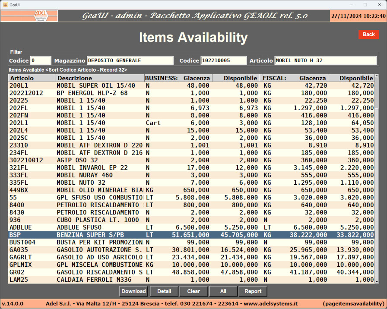Select row ADBLUE ADBLUE SFUSO
The width and height of the screenshot is (387, 309).
point(191,227)
